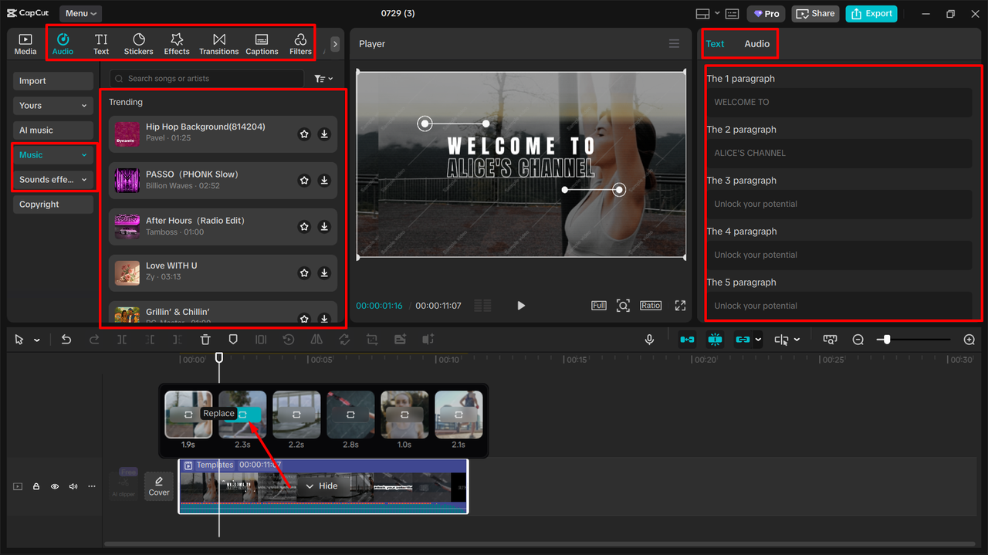Screen dimensions: 988x555
Task: Click the Mirror icon in the timeline toolbar
Action: pyautogui.click(x=319, y=339)
